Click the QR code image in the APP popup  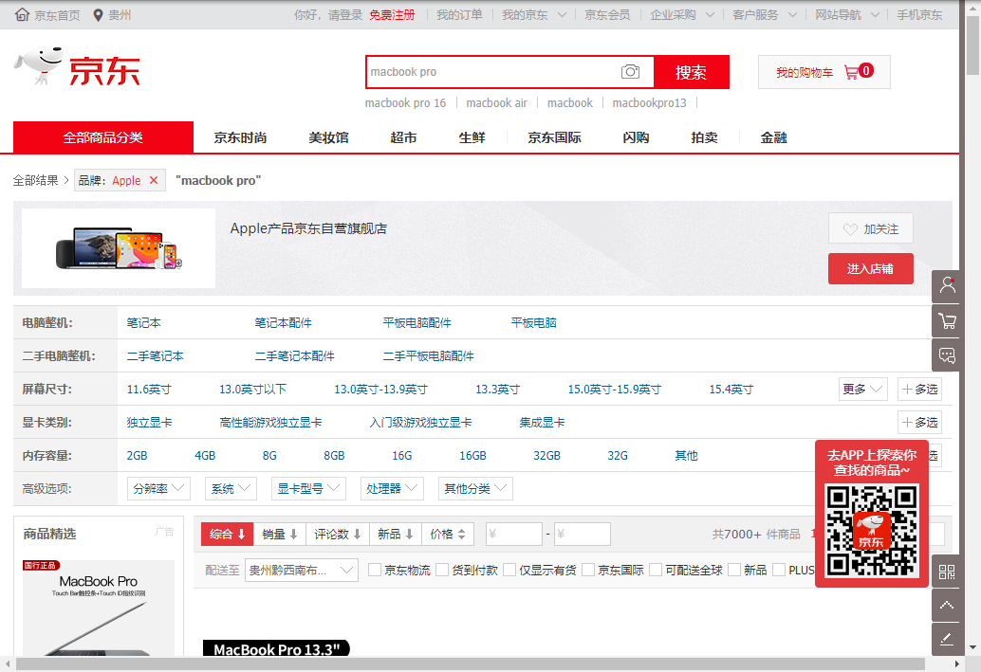coord(872,532)
